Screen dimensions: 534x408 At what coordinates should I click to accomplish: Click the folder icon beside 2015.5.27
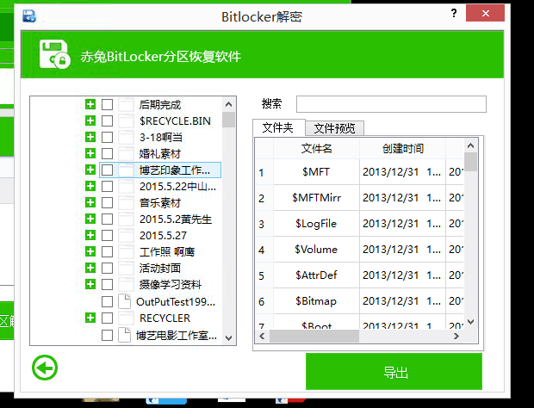(126, 235)
